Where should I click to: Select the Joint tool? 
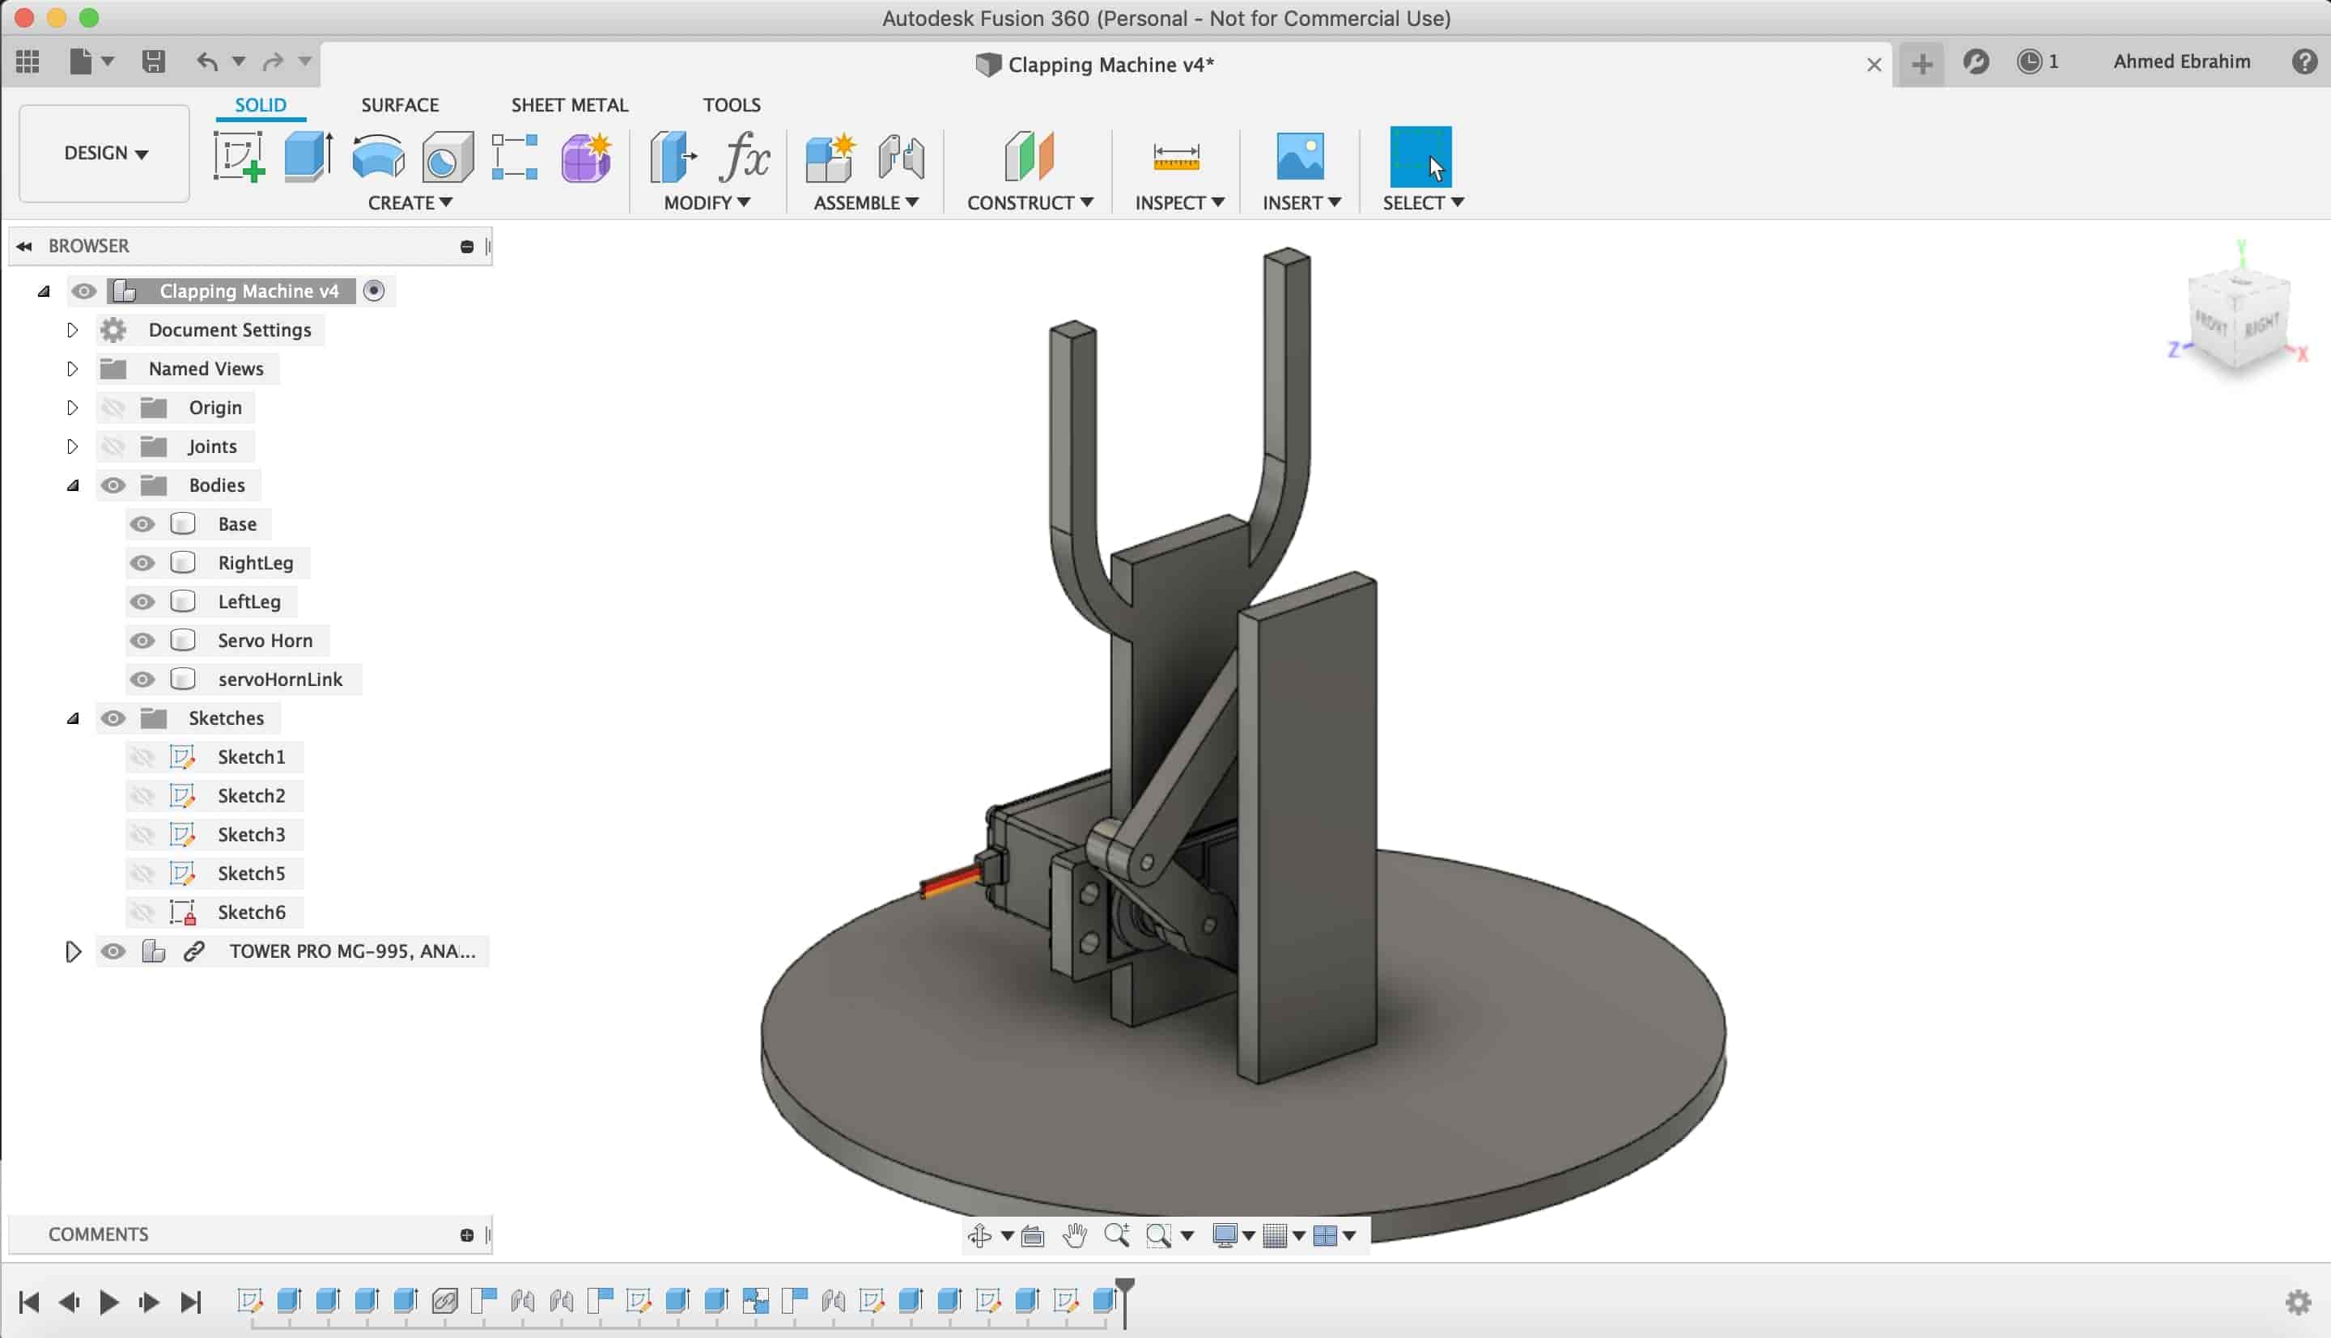click(901, 156)
